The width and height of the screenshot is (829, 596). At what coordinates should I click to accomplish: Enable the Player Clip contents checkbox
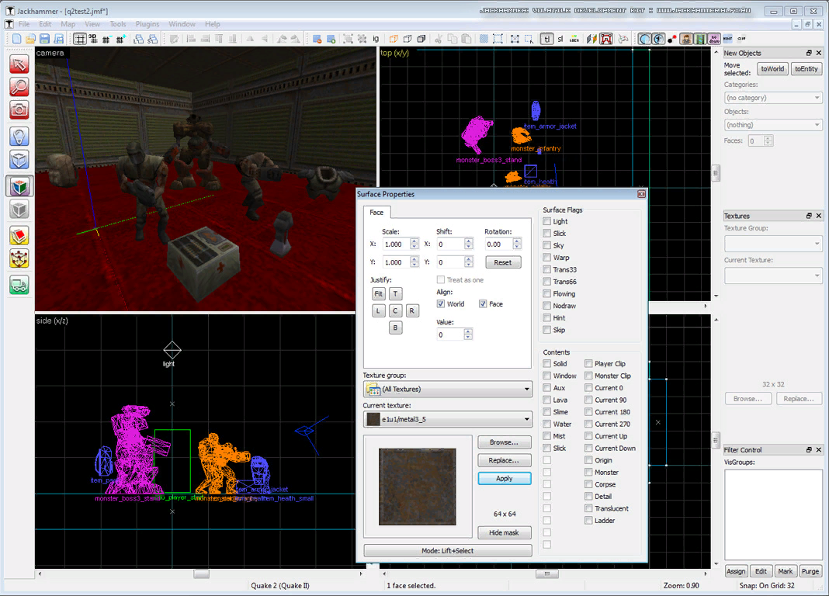point(588,363)
